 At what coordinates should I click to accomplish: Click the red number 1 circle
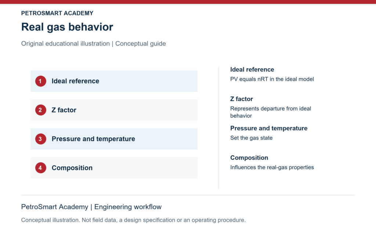tap(40, 81)
